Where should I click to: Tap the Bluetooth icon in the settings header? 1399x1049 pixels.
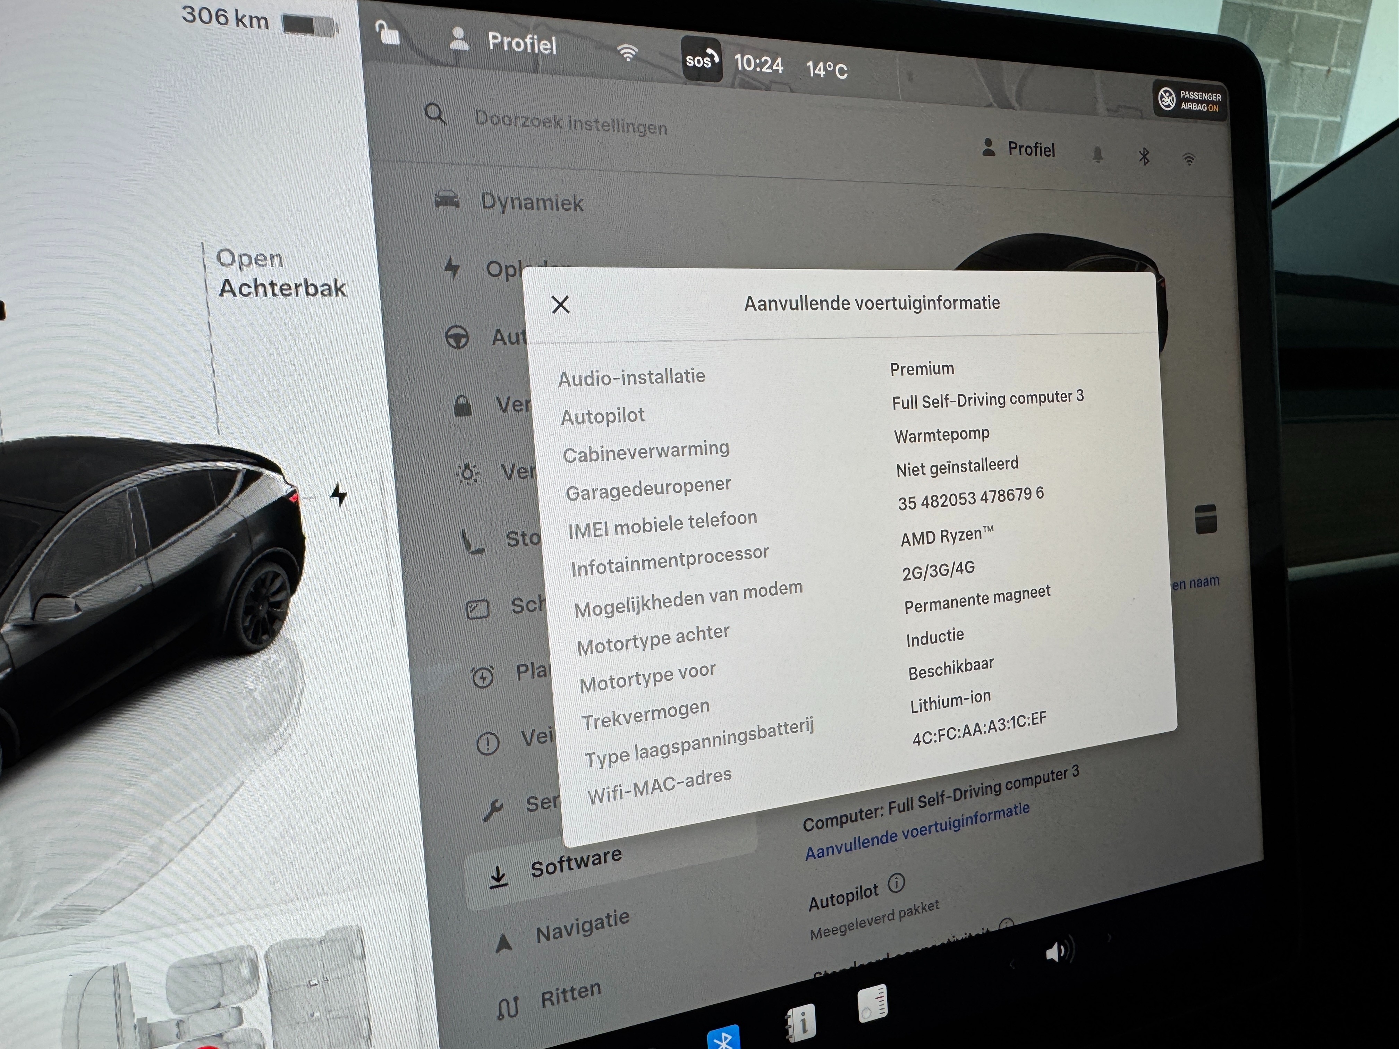tap(1144, 157)
